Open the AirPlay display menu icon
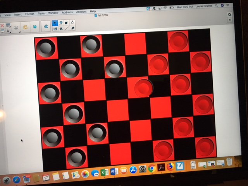This screenshot has height=186, width=248. pyautogui.click(x=159, y=8)
